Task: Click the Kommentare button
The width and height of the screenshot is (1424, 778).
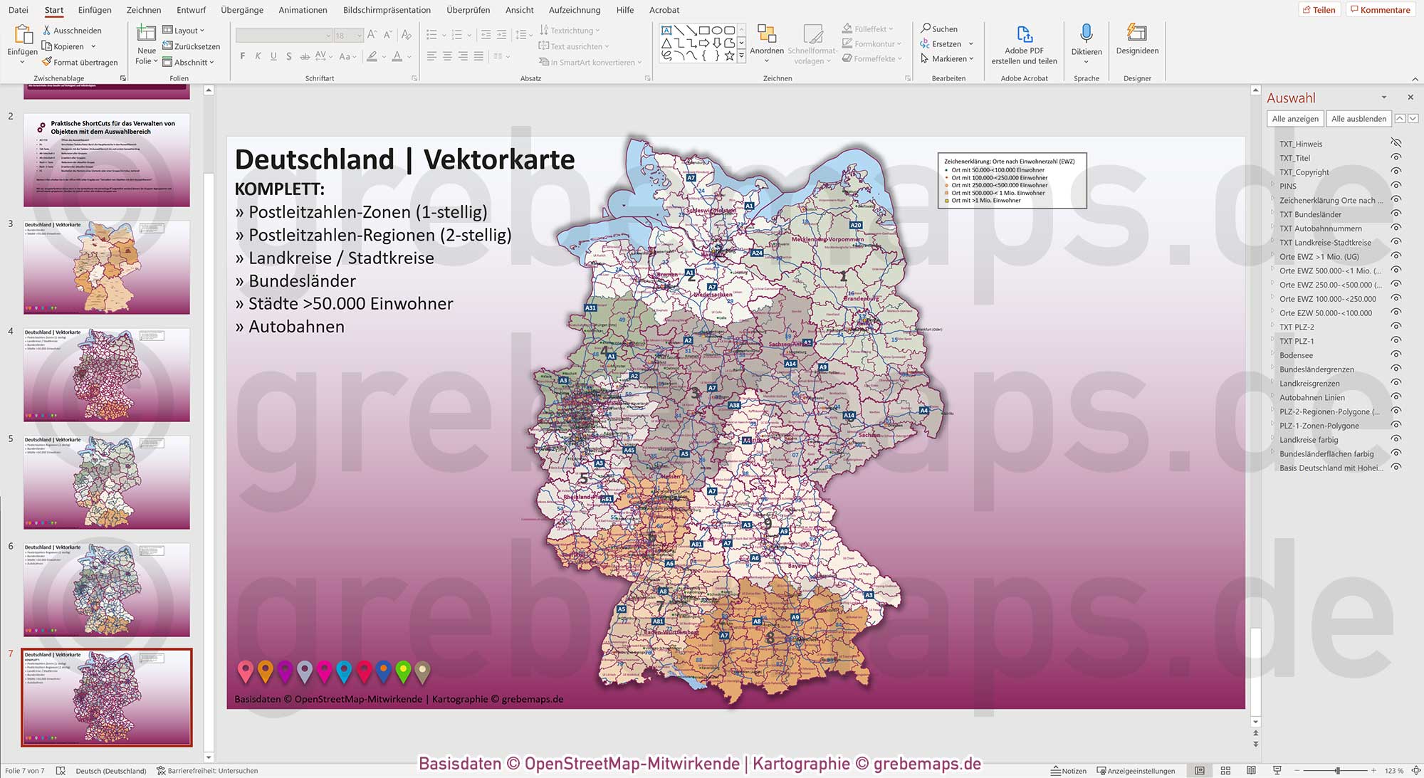Action: (1379, 10)
